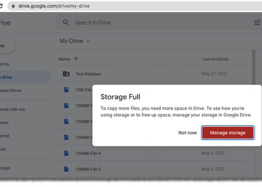Open Shared with me in sidebar
262x187 pixels.
[x=12, y=109]
